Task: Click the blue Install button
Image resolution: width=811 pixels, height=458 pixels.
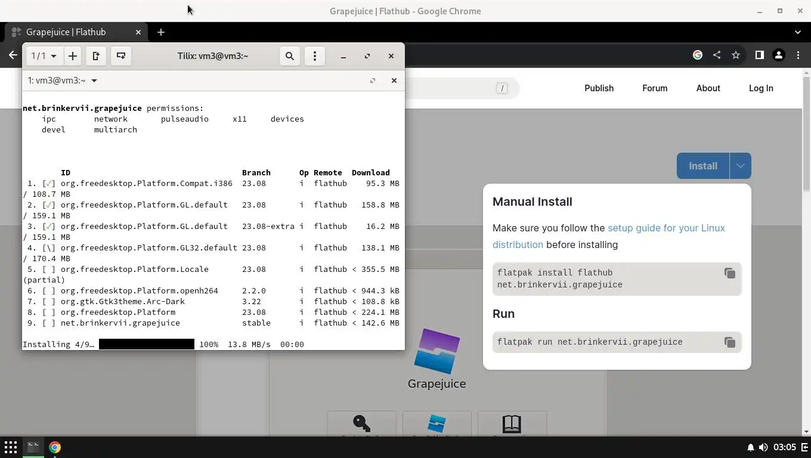Action: (703, 166)
